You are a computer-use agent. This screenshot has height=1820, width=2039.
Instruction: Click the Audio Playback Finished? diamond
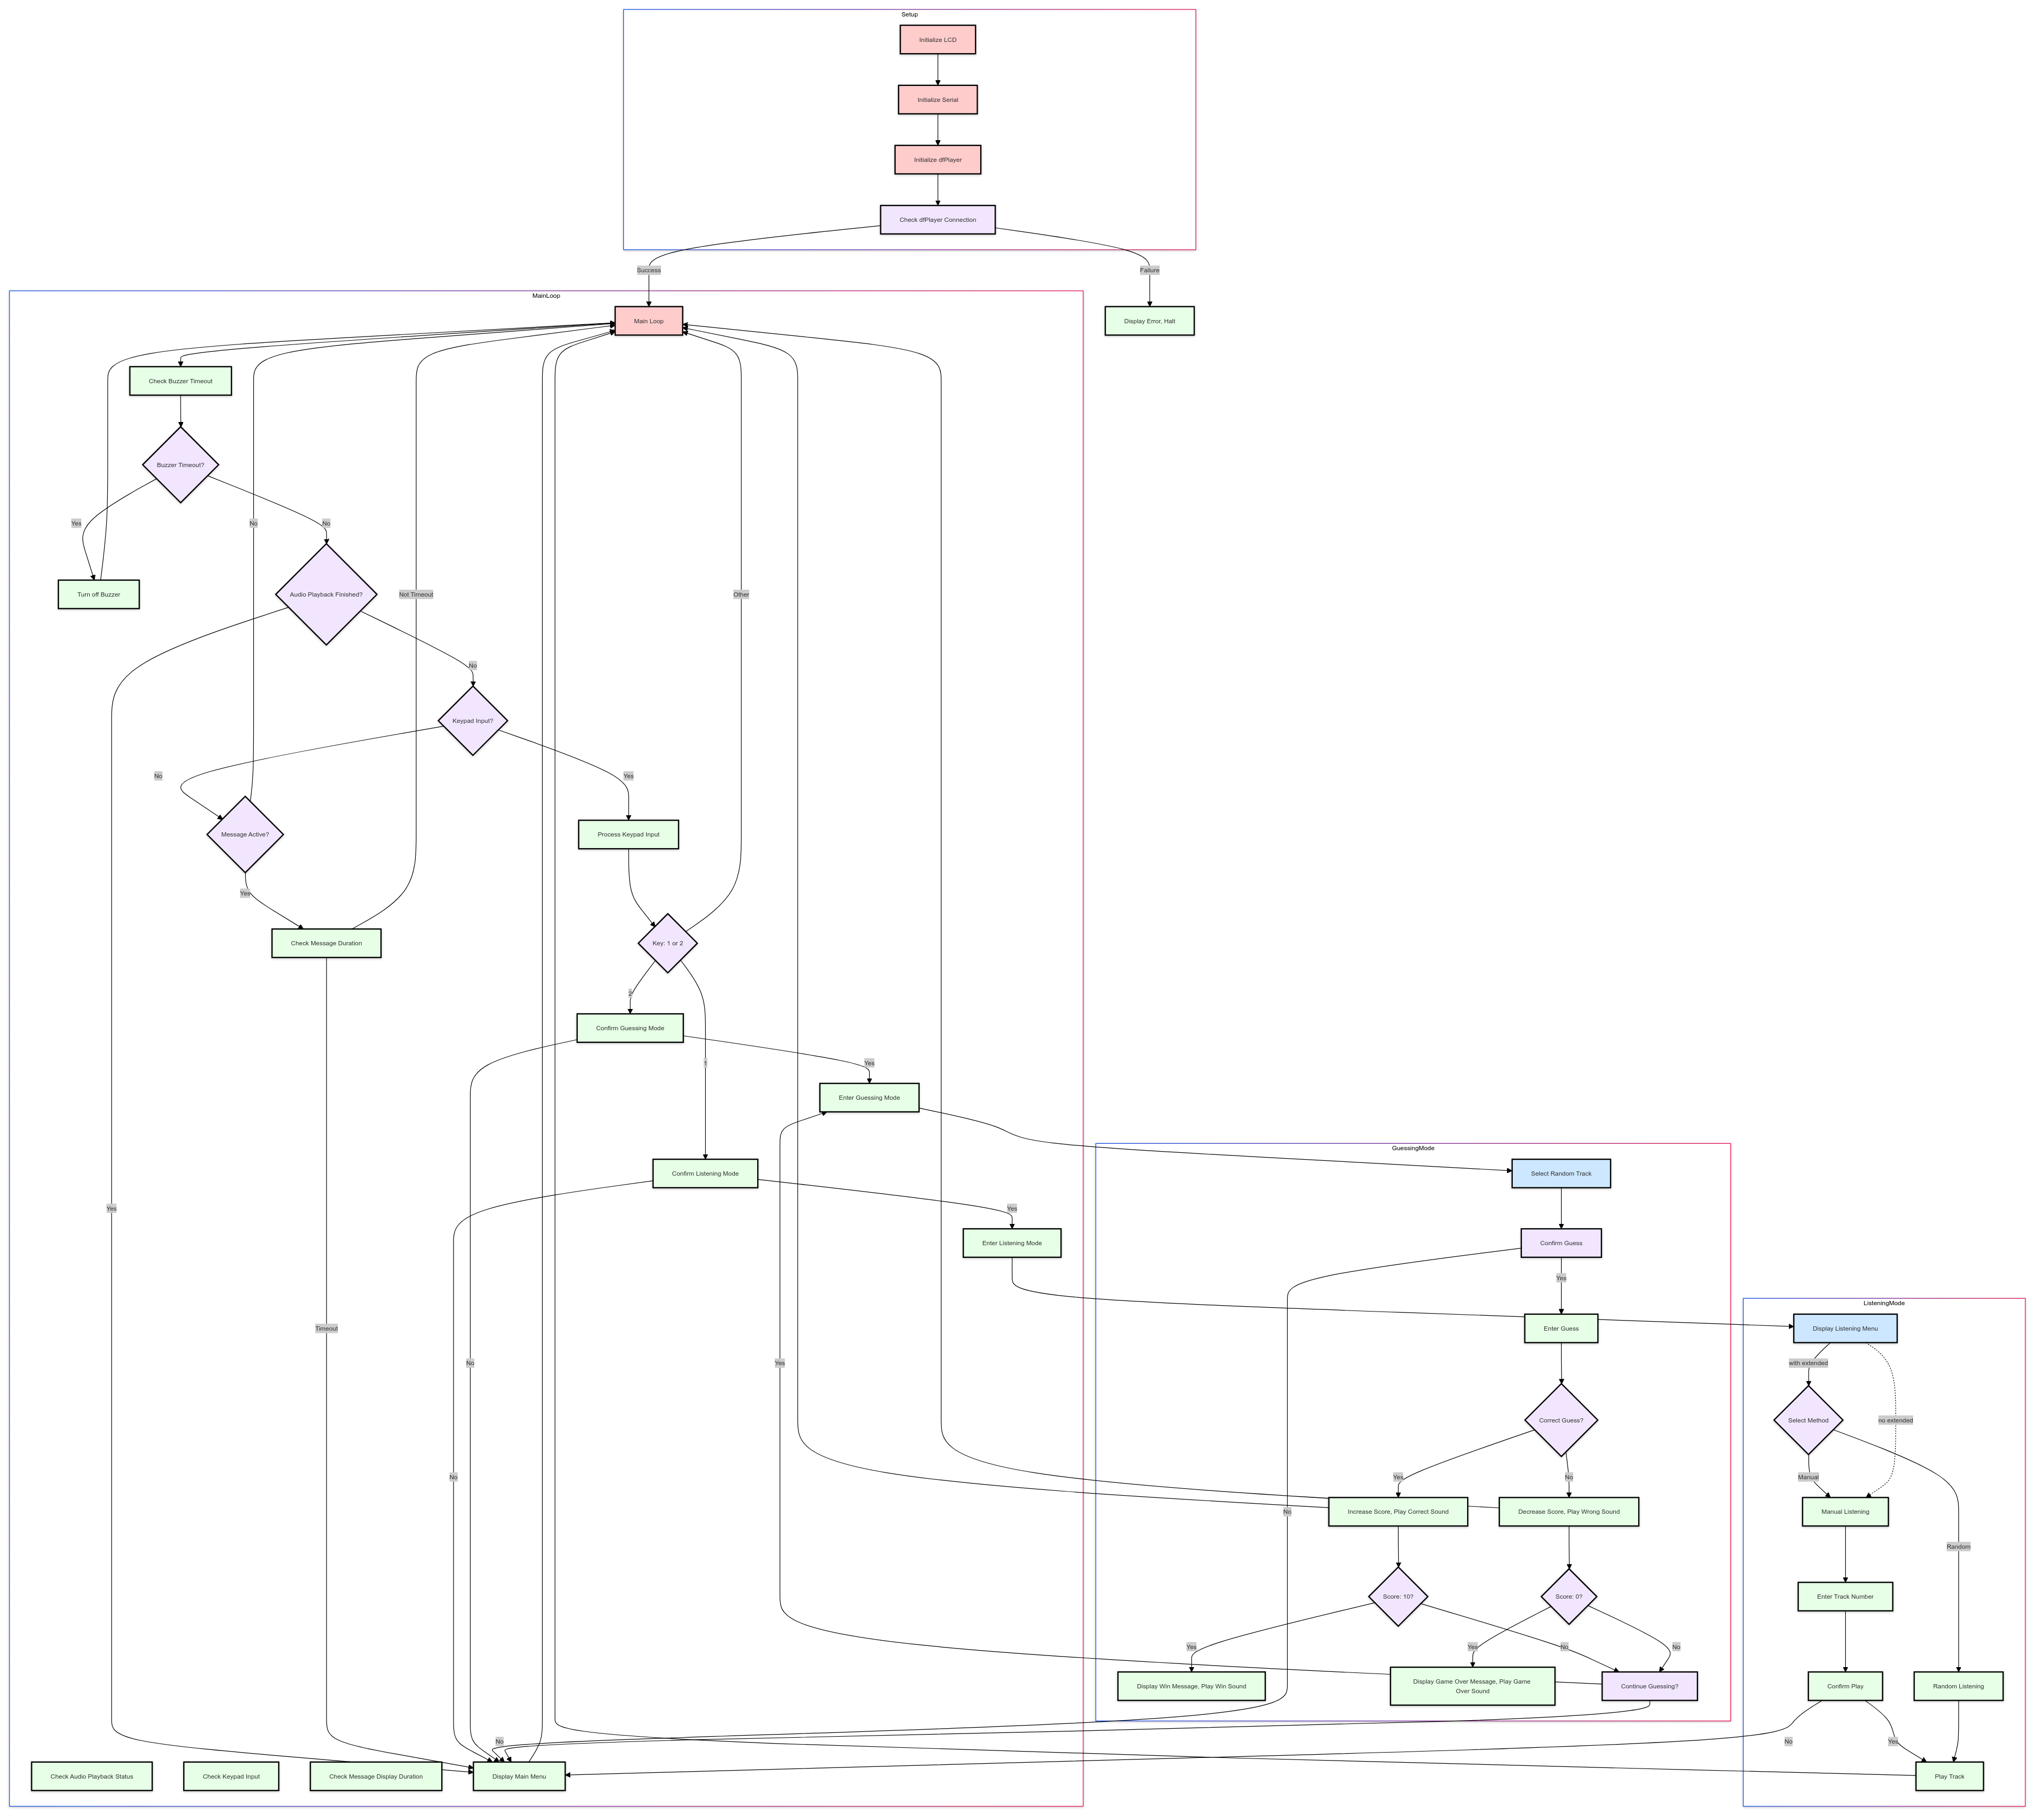pos(326,594)
